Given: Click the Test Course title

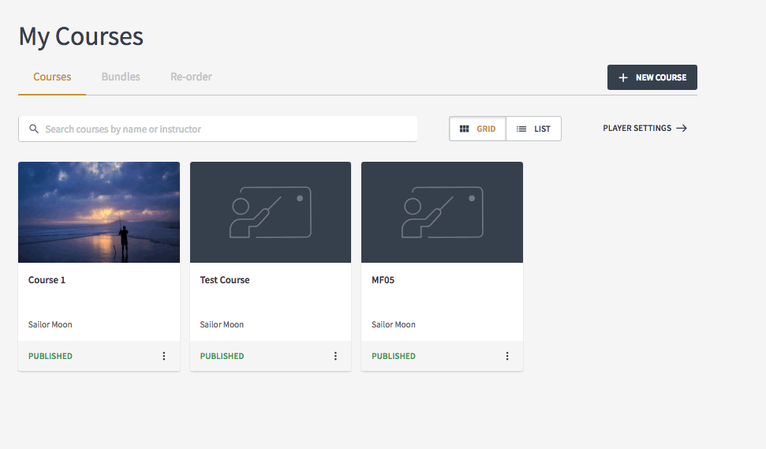Looking at the screenshot, I should pos(225,280).
